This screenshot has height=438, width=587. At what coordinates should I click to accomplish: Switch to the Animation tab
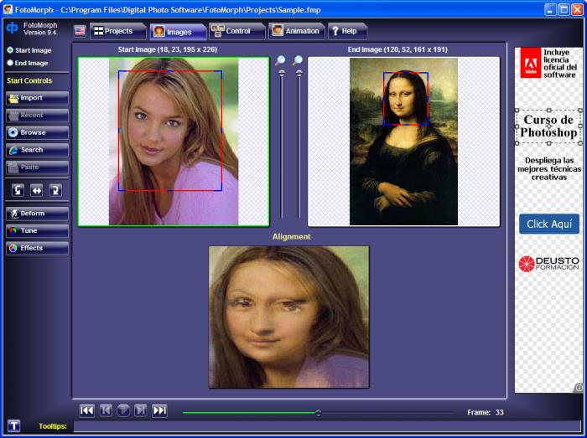pyautogui.click(x=295, y=31)
